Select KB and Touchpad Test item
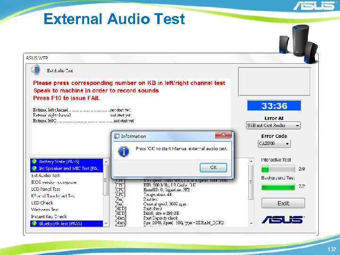Screen dimensions: 340x255 [67, 196]
